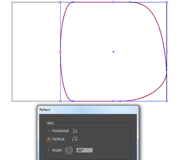179x160 pixels.
Task: Click the bottom-middle bounding box handle
Action: click(113, 101)
